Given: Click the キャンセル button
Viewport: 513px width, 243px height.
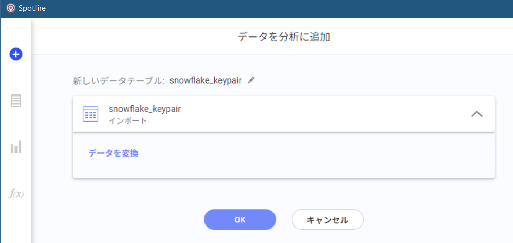Looking at the screenshot, I should pos(328,219).
